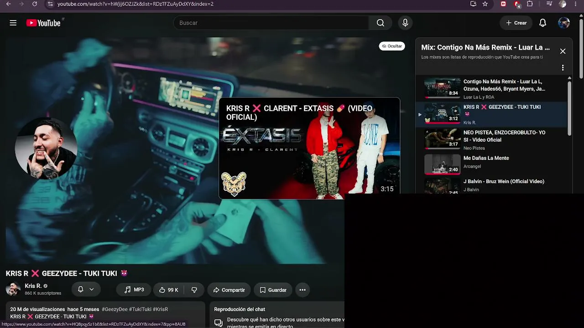This screenshot has height=328, width=584.
Task: Open the YouTube hamburger guide menu
Action: coord(13,23)
